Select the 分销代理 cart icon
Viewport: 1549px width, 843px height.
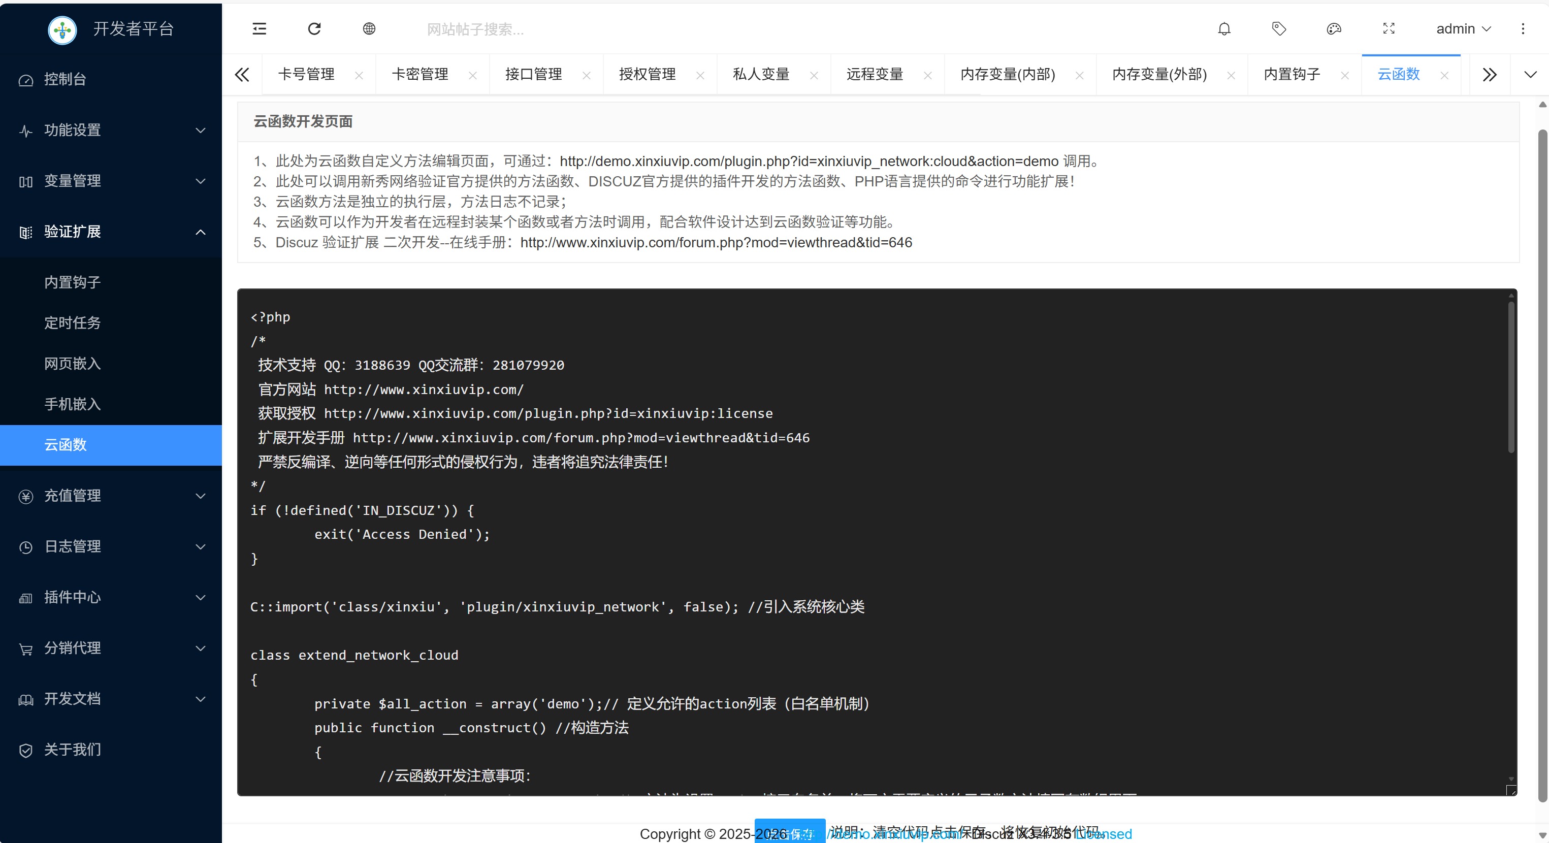(25, 648)
